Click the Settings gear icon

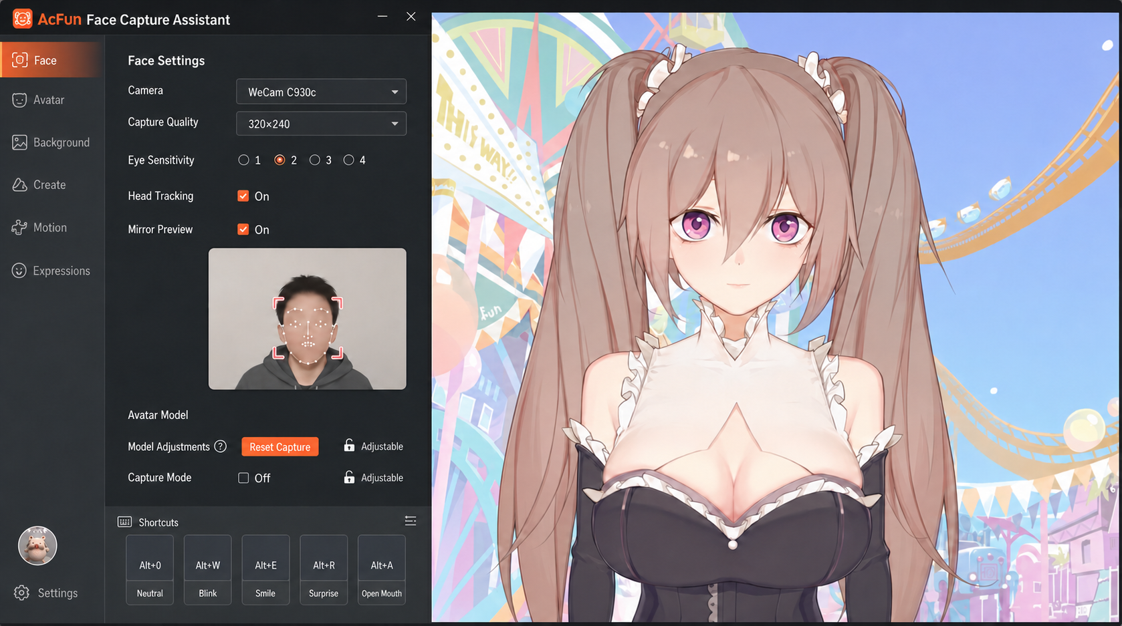(x=21, y=593)
